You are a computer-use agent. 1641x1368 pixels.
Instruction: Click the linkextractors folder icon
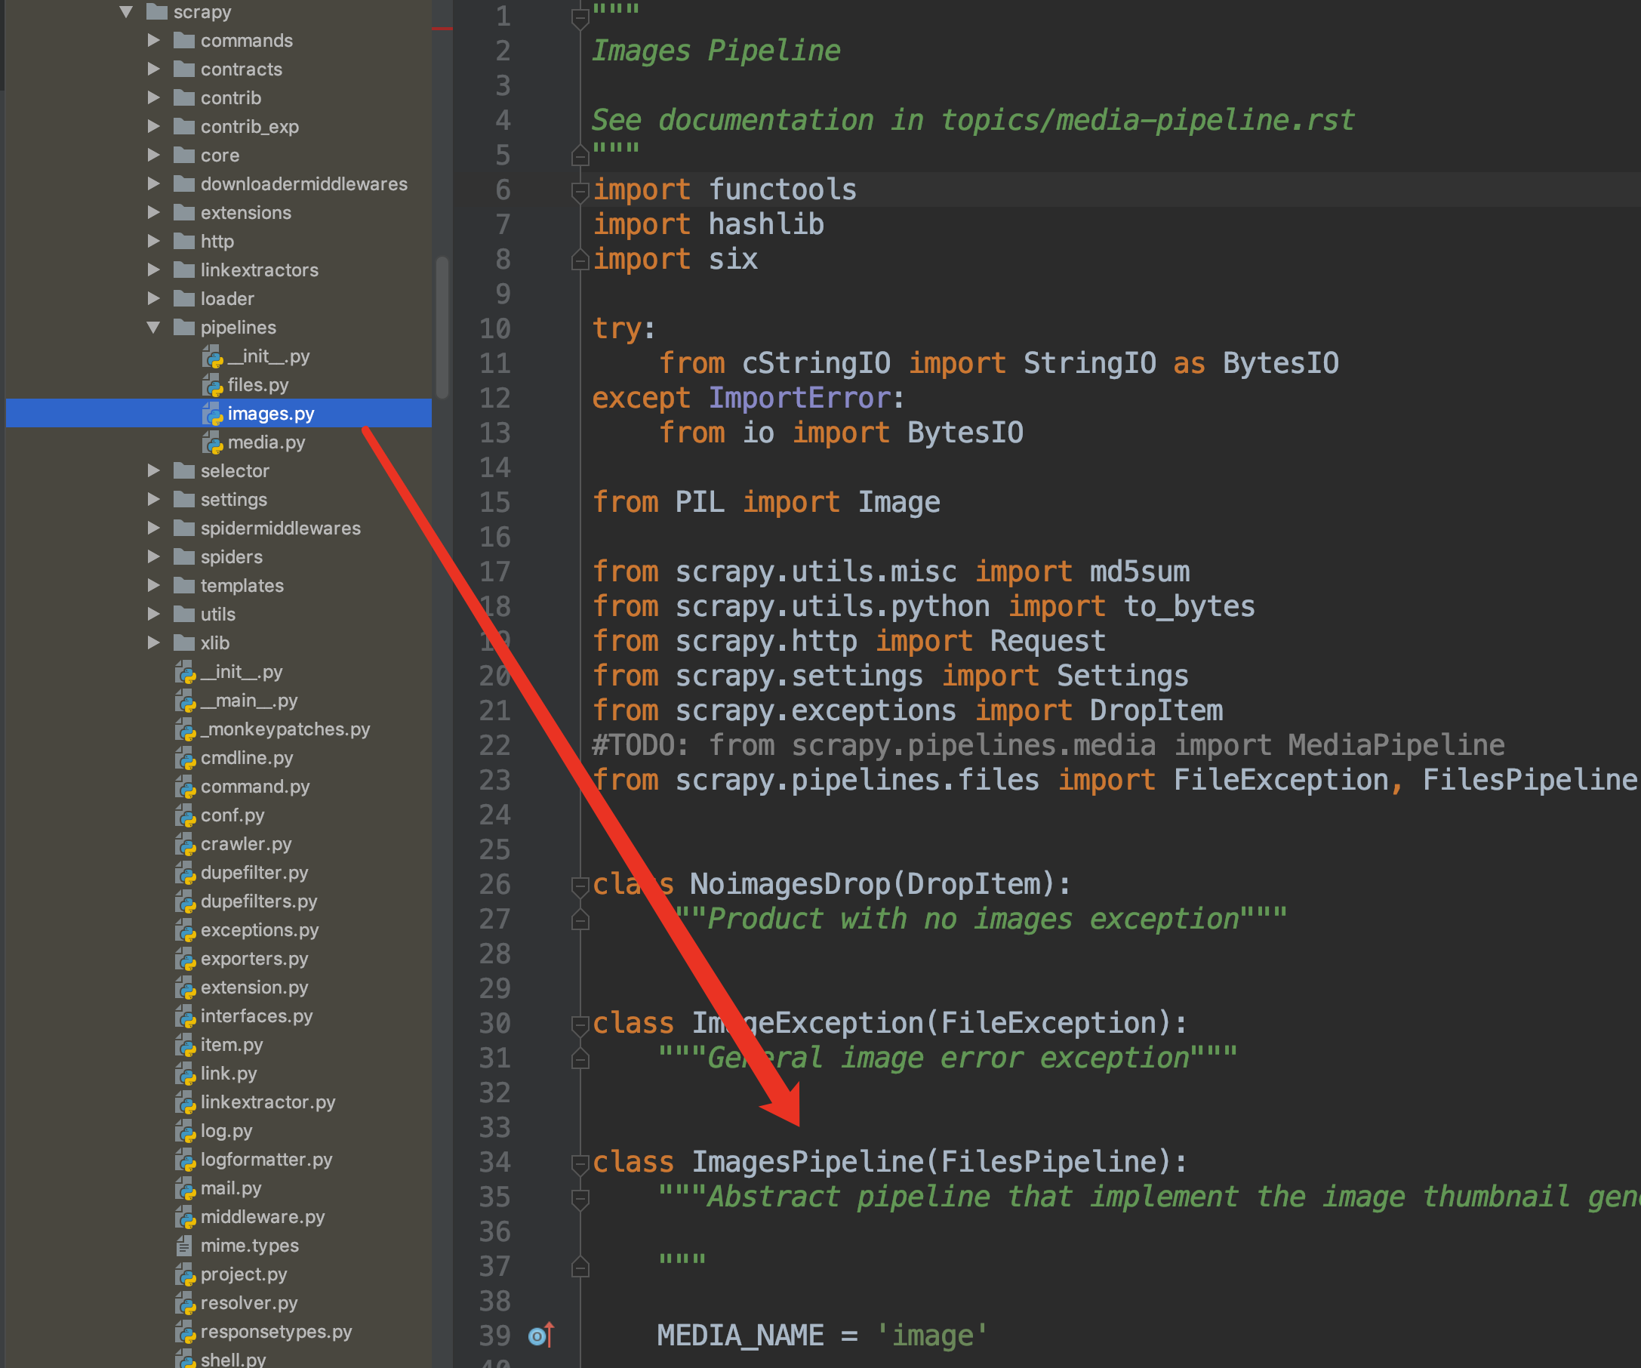(x=183, y=270)
